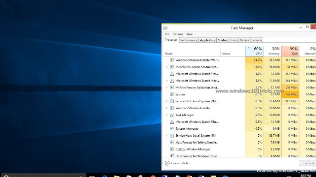
Task: Switch to the Details tab
Action: pos(244,40)
